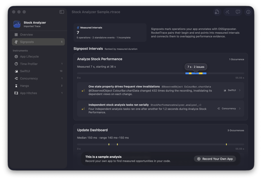Click the earliest Update Dashboard timeline marker
Viewport: 262px width, 180px height.
[109, 144]
